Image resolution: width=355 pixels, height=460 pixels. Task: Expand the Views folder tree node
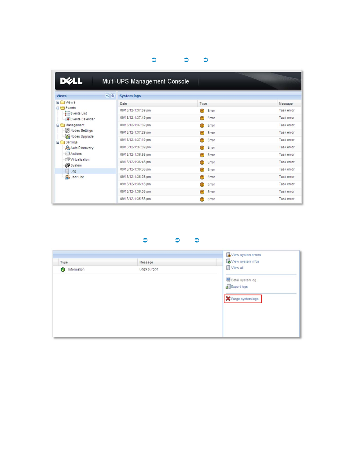point(58,102)
